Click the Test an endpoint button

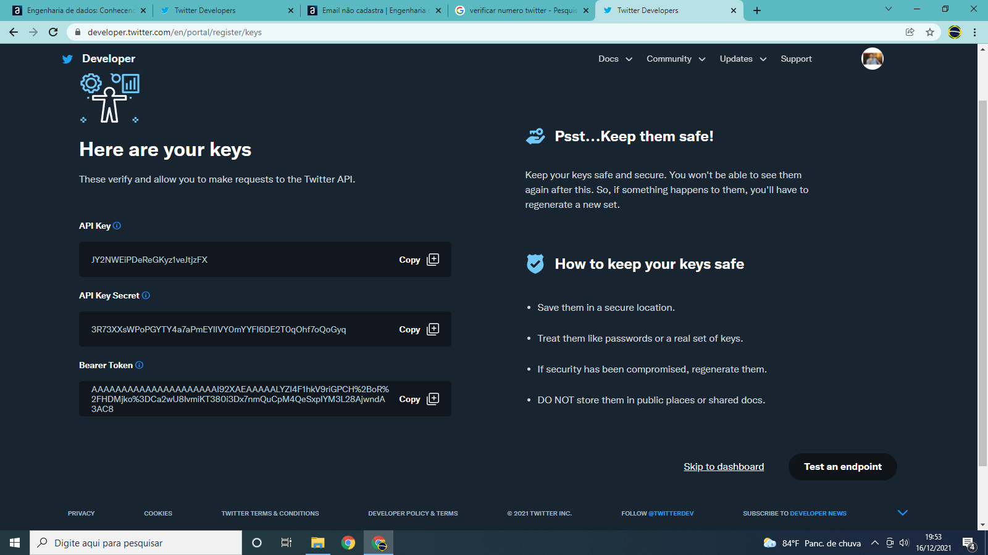842,467
